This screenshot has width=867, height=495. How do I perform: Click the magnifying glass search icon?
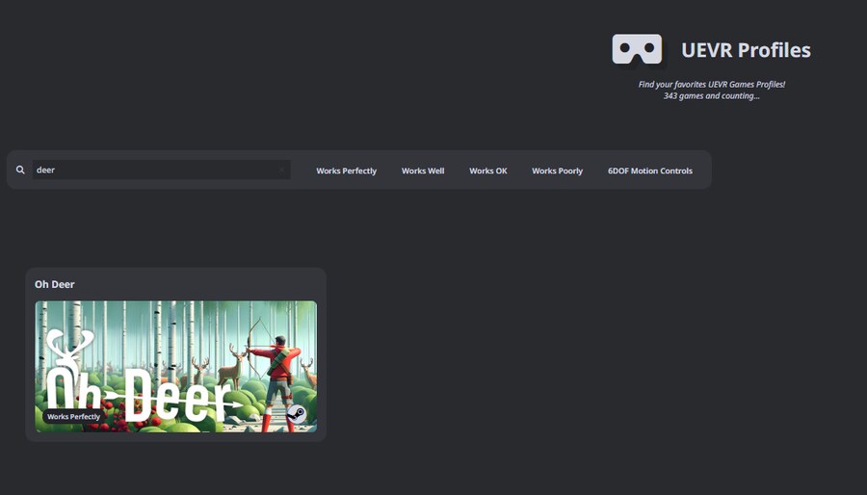(20, 170)
